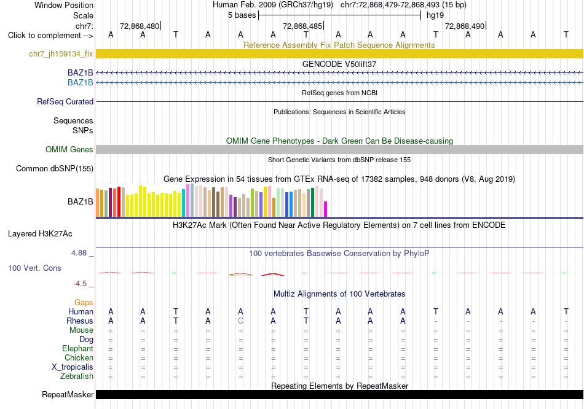Open 'Reference Assembly Fix Patch Sequence Alignments' title
The image size is (584, 409).
(x=339, y=45)
